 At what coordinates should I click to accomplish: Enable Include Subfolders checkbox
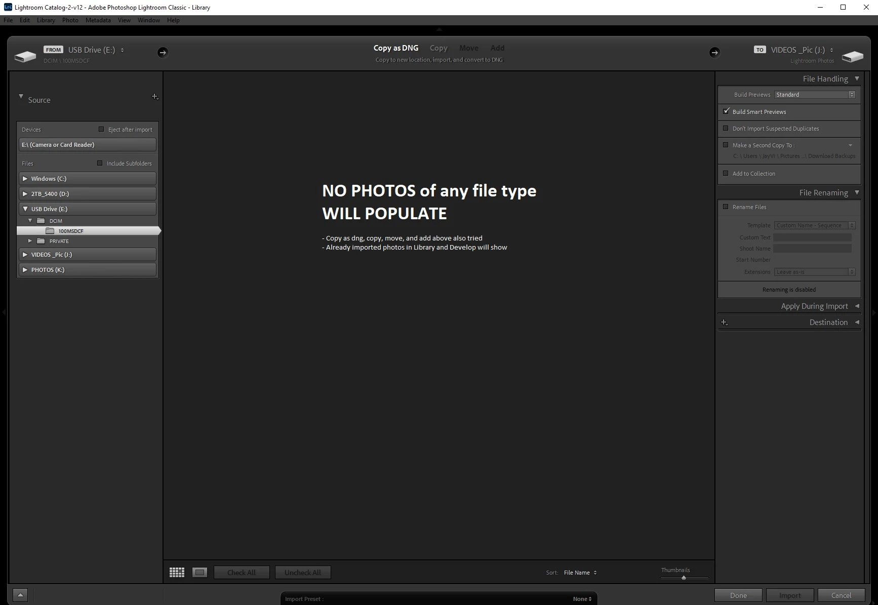click(100, 164)
